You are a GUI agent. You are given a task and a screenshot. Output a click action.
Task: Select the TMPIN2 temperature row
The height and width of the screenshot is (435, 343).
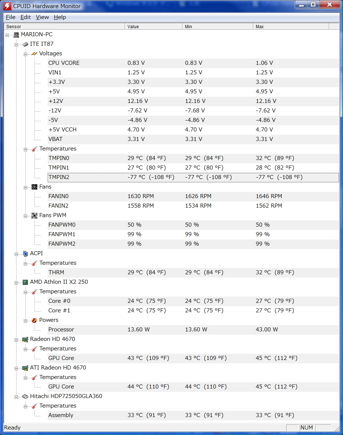(x=193, y=177)
